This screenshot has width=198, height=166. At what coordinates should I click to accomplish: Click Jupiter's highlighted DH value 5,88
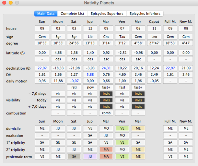90,74
